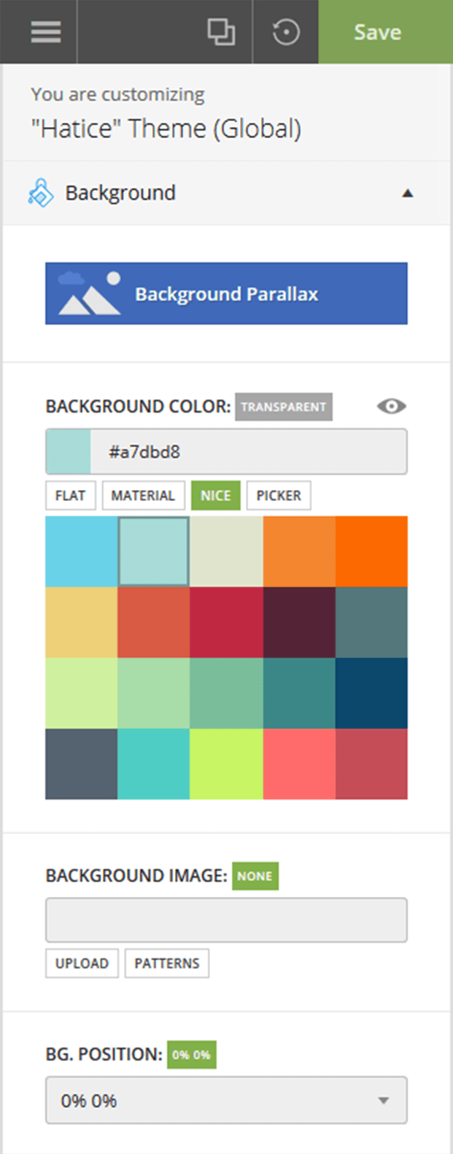
Task: Toggle background color visibility with the eye icon
Action: [391, 407]
